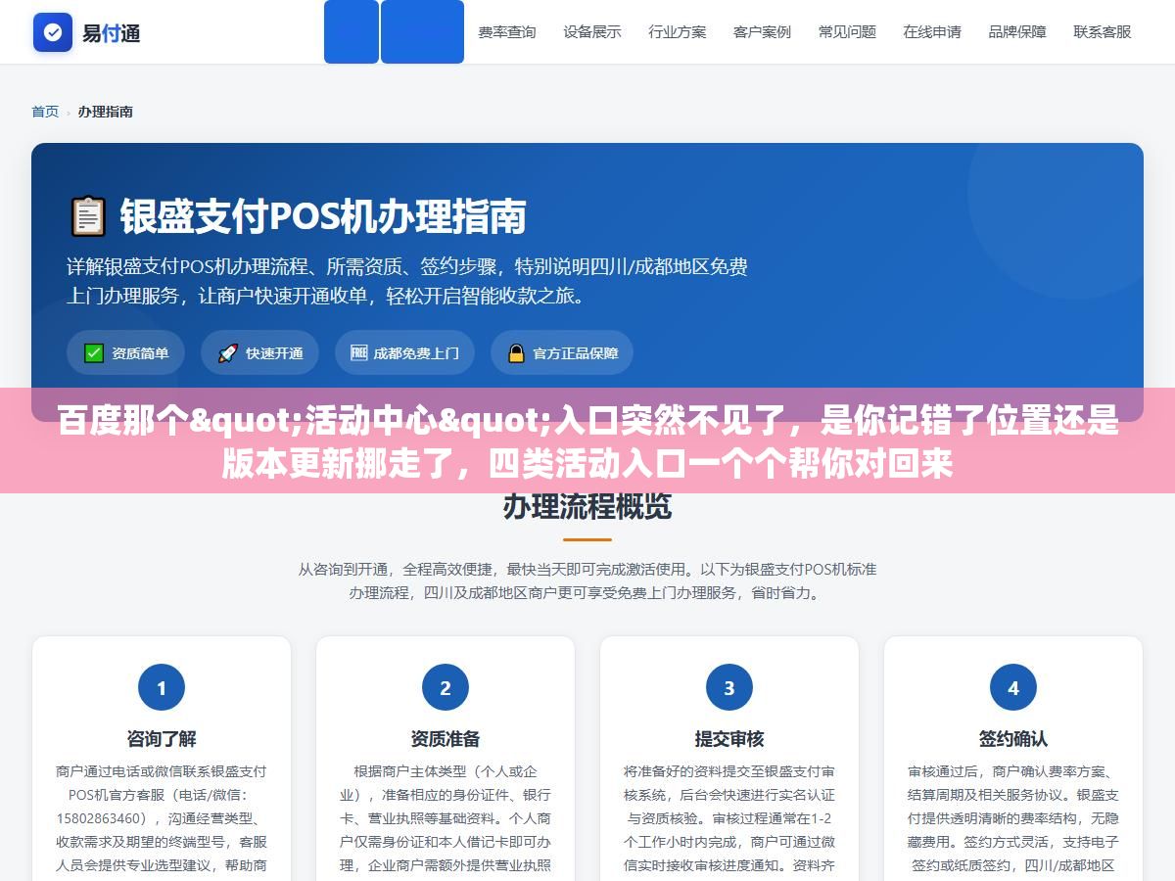The height and width of the screenshot is (881, 1175).
Task: Click step number 2 circle
Action: click(446, 687)
